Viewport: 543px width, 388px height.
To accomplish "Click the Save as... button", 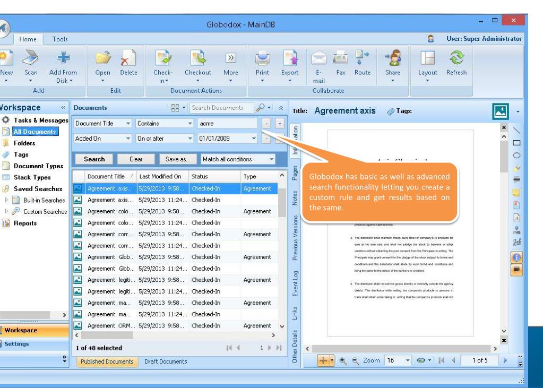I will pos(178,159).
